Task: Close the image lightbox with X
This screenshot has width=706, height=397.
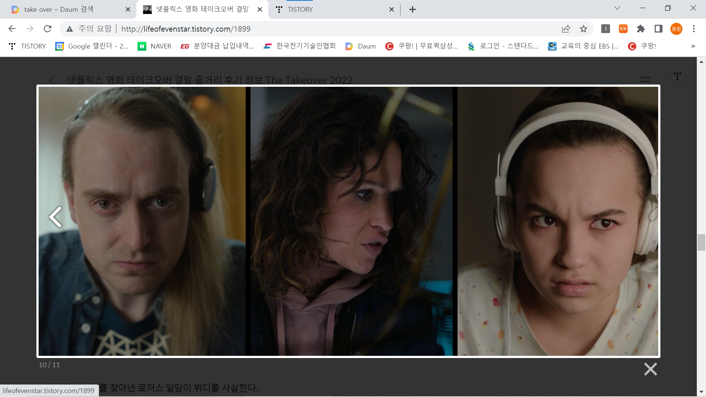Action: point(650,369)
